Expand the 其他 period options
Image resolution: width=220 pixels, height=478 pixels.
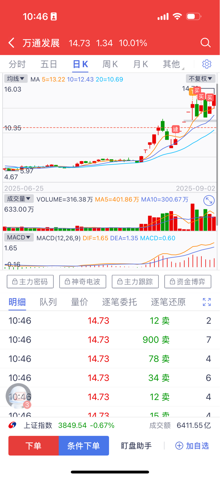tap(173, 64)
